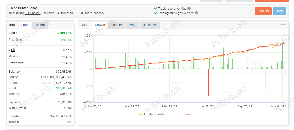Show the Balance chart tab
The width and height of the screenshot is (294, 130).
click(117, 25)
